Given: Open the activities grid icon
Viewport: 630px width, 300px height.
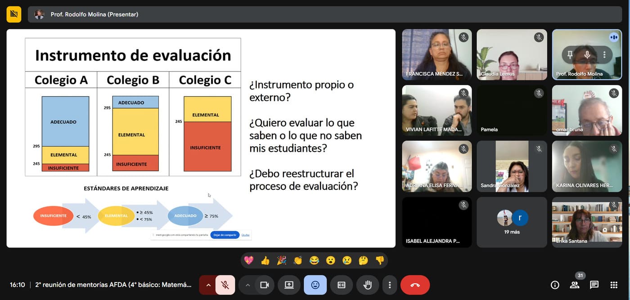Looking at the screenshot, I should click(614, 285).
